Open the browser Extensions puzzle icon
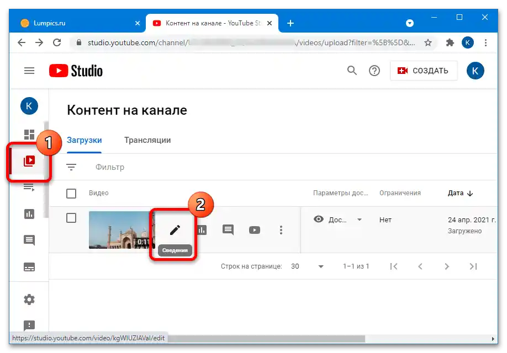507x353 pixels. pyautogui.click(x=450, y=42)
